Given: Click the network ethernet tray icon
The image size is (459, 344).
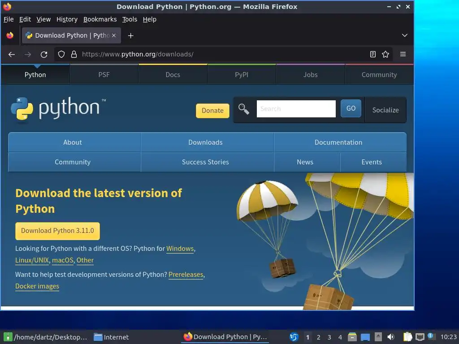Looking at the screenshot, I should point(420,337).
